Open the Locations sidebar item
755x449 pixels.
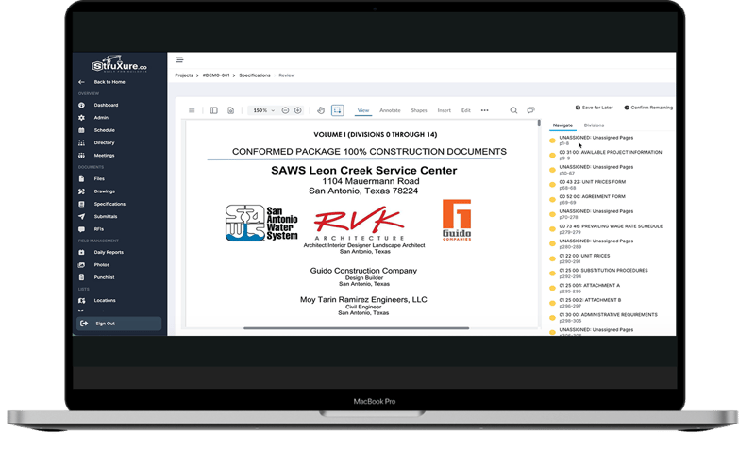point(97,300)
